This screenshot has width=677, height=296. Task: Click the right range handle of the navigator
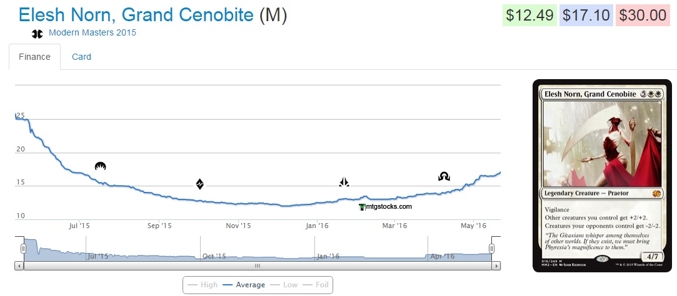click(x=492, y=249)
